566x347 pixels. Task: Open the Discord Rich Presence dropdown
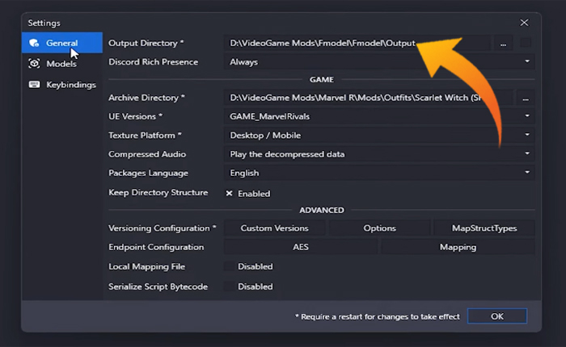point(378,61)
